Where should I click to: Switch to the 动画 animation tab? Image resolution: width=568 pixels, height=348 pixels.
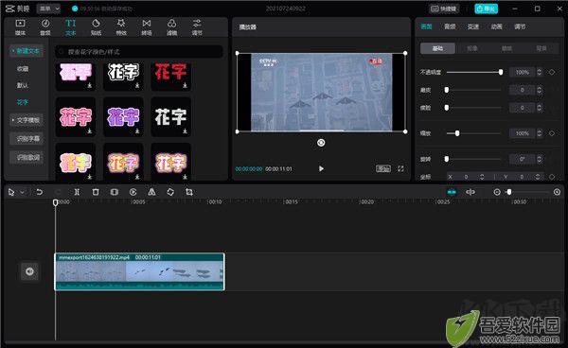(497, 26)
